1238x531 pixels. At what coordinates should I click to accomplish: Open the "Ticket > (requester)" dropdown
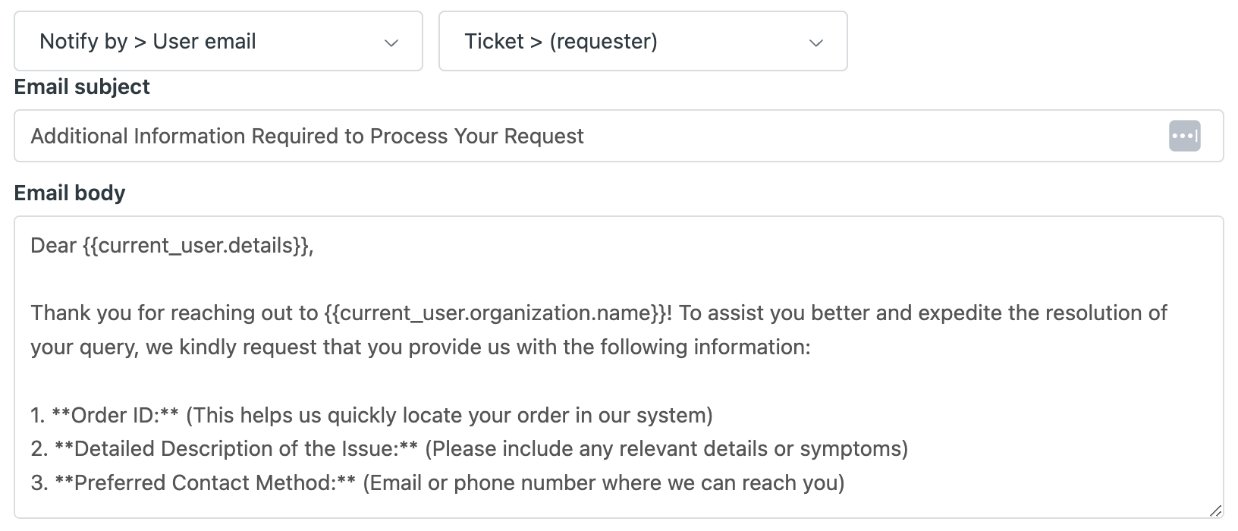643,42
